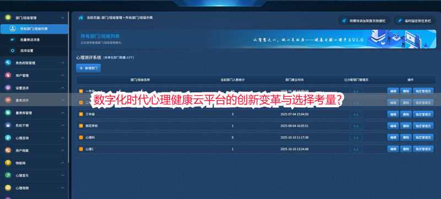
Task: Expand the 危机干预 chevron
Action: coord(63,125)
